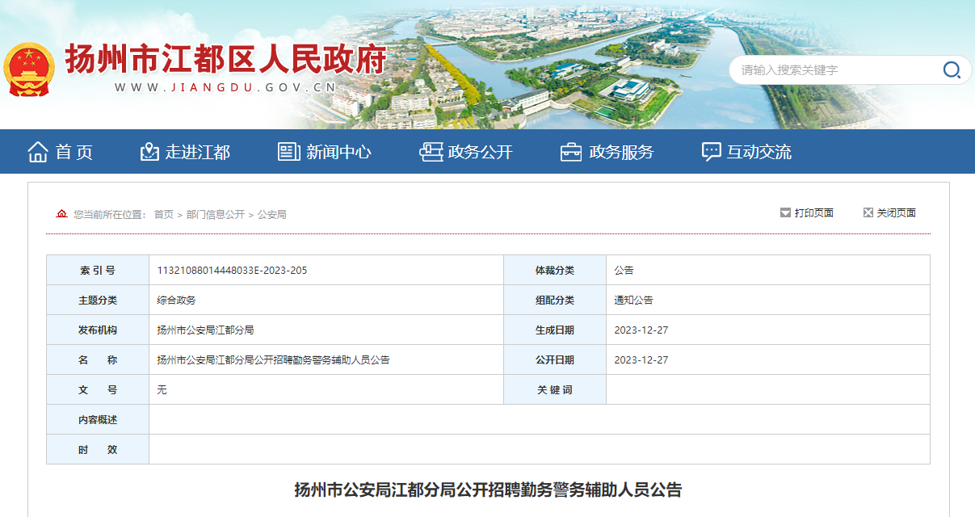975x517 pixels.
Task: Click the home icon beside 首页
Action: pos(38,152)
